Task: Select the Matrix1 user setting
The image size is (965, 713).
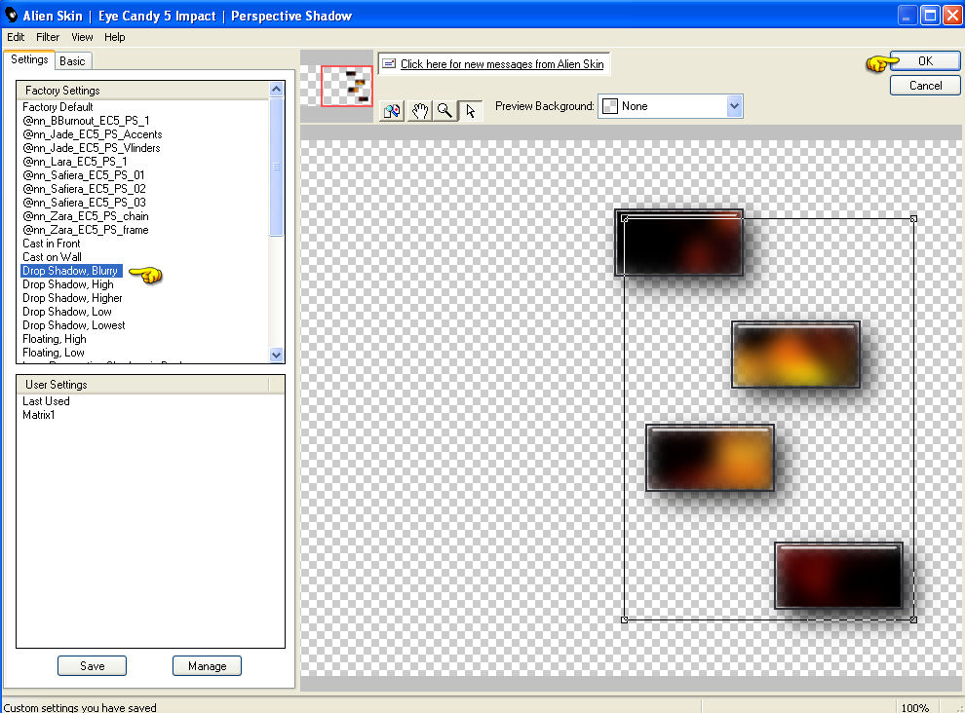Action: coord(39,415)
